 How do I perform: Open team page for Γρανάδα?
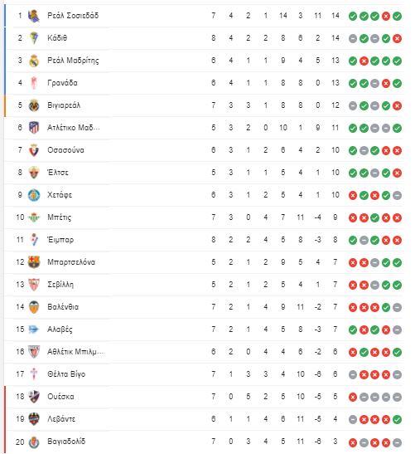[62, 83]
